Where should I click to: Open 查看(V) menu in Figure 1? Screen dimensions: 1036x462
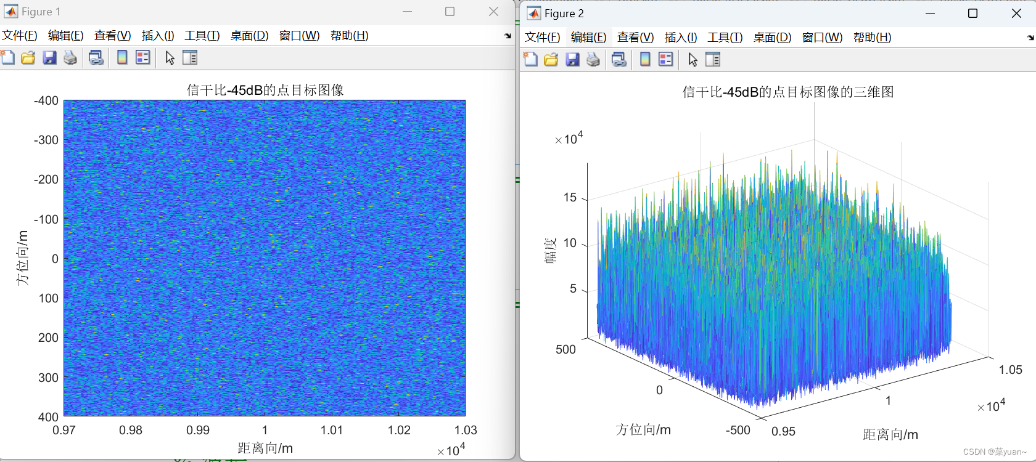coord(112,36)
